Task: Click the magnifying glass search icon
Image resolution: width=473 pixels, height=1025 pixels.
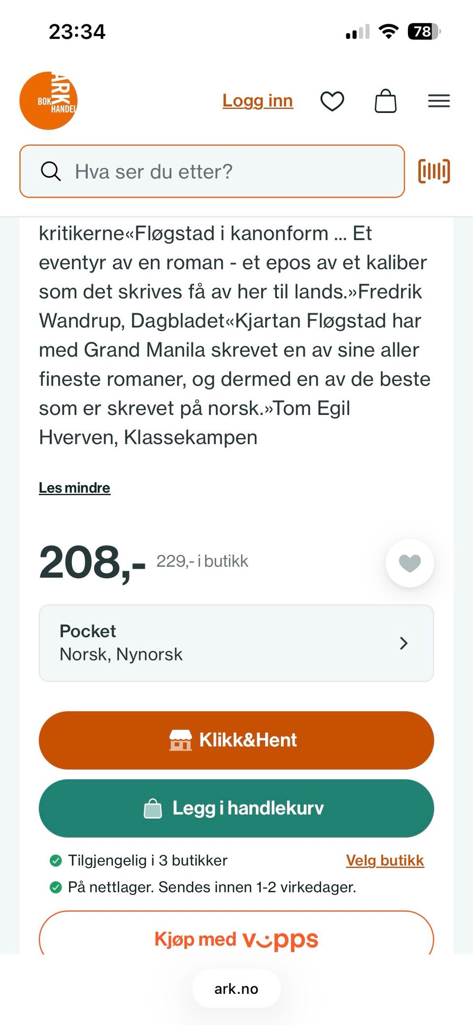Action: (x=51, y=172)
